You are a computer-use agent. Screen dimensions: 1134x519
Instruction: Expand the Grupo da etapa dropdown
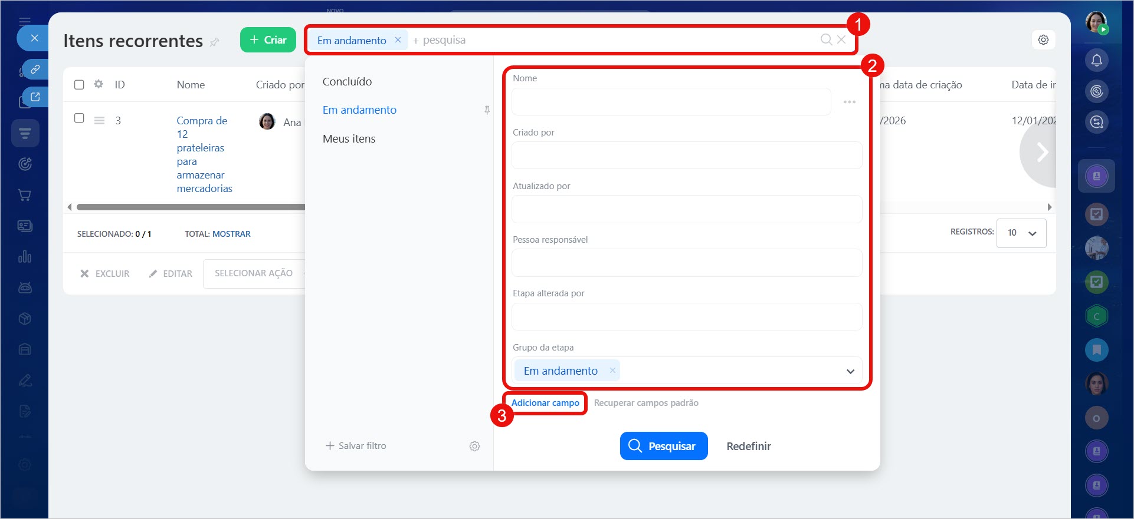850,371
